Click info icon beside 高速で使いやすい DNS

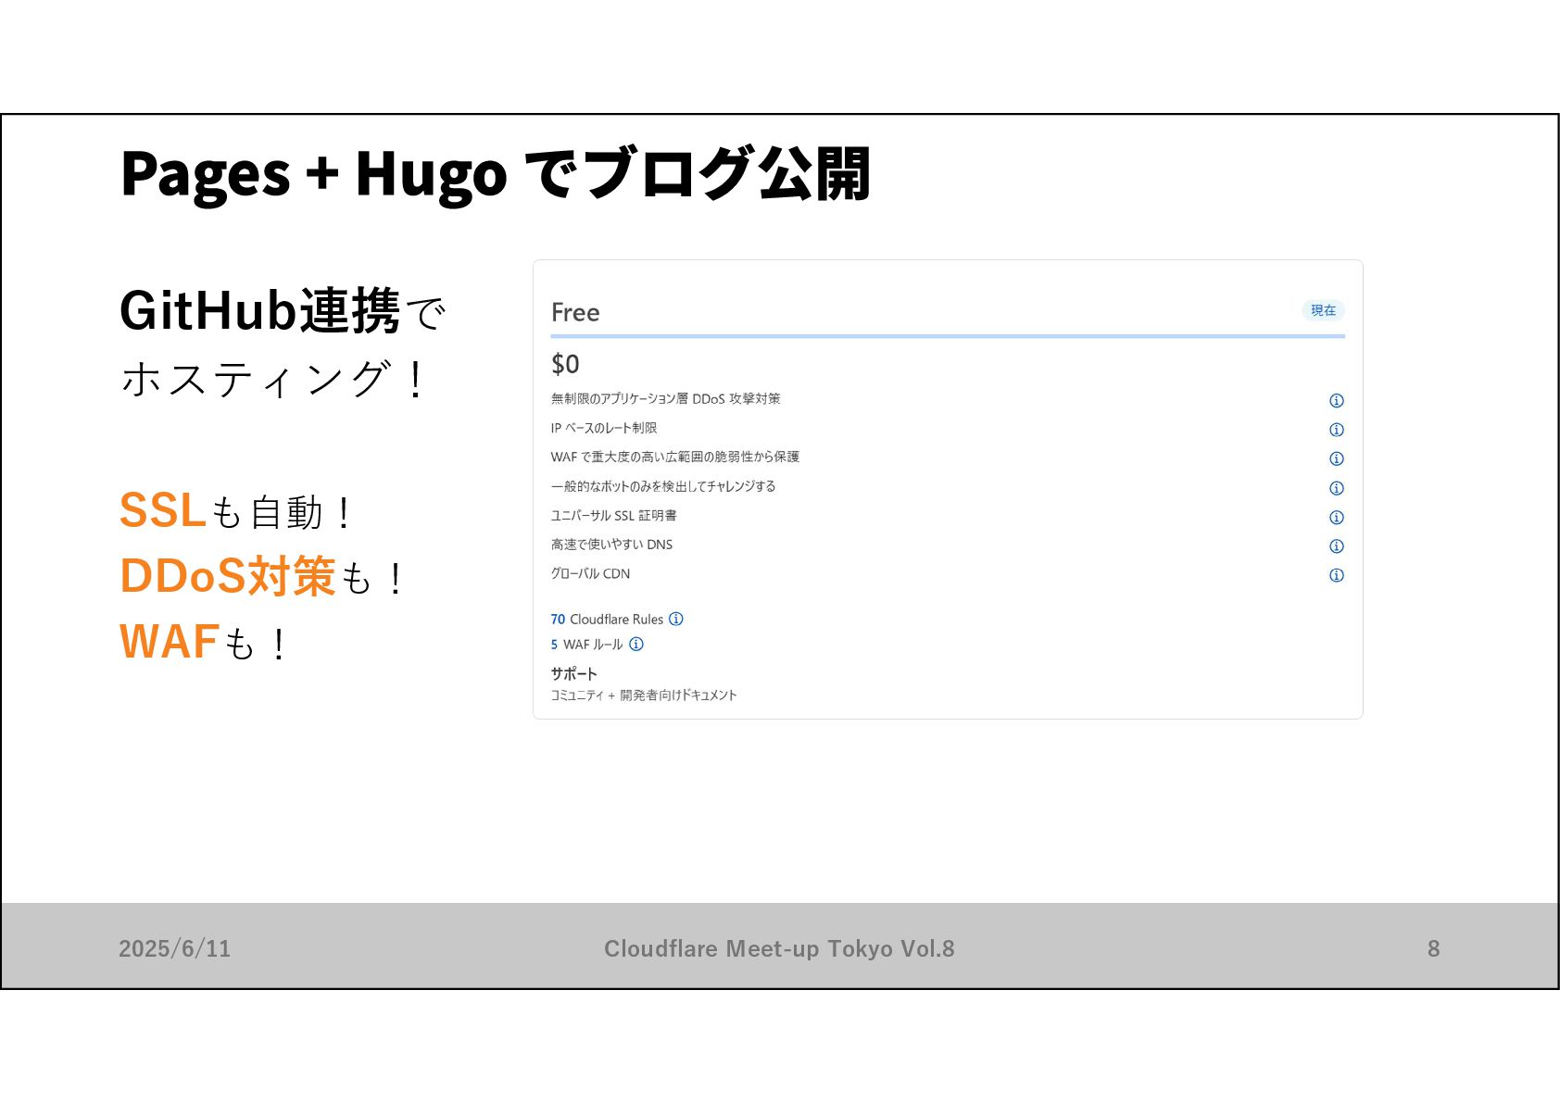click(x=1336, y=546)
